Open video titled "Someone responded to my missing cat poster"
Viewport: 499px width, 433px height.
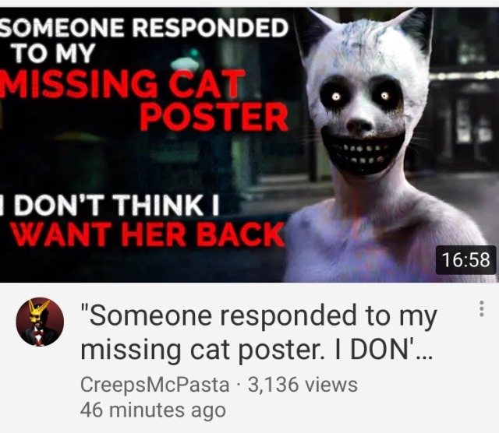coord(259,333)
